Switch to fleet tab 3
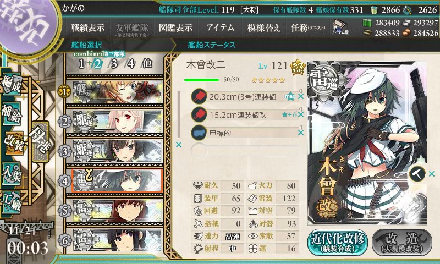440x264 pixels. [x=114, y=64]
